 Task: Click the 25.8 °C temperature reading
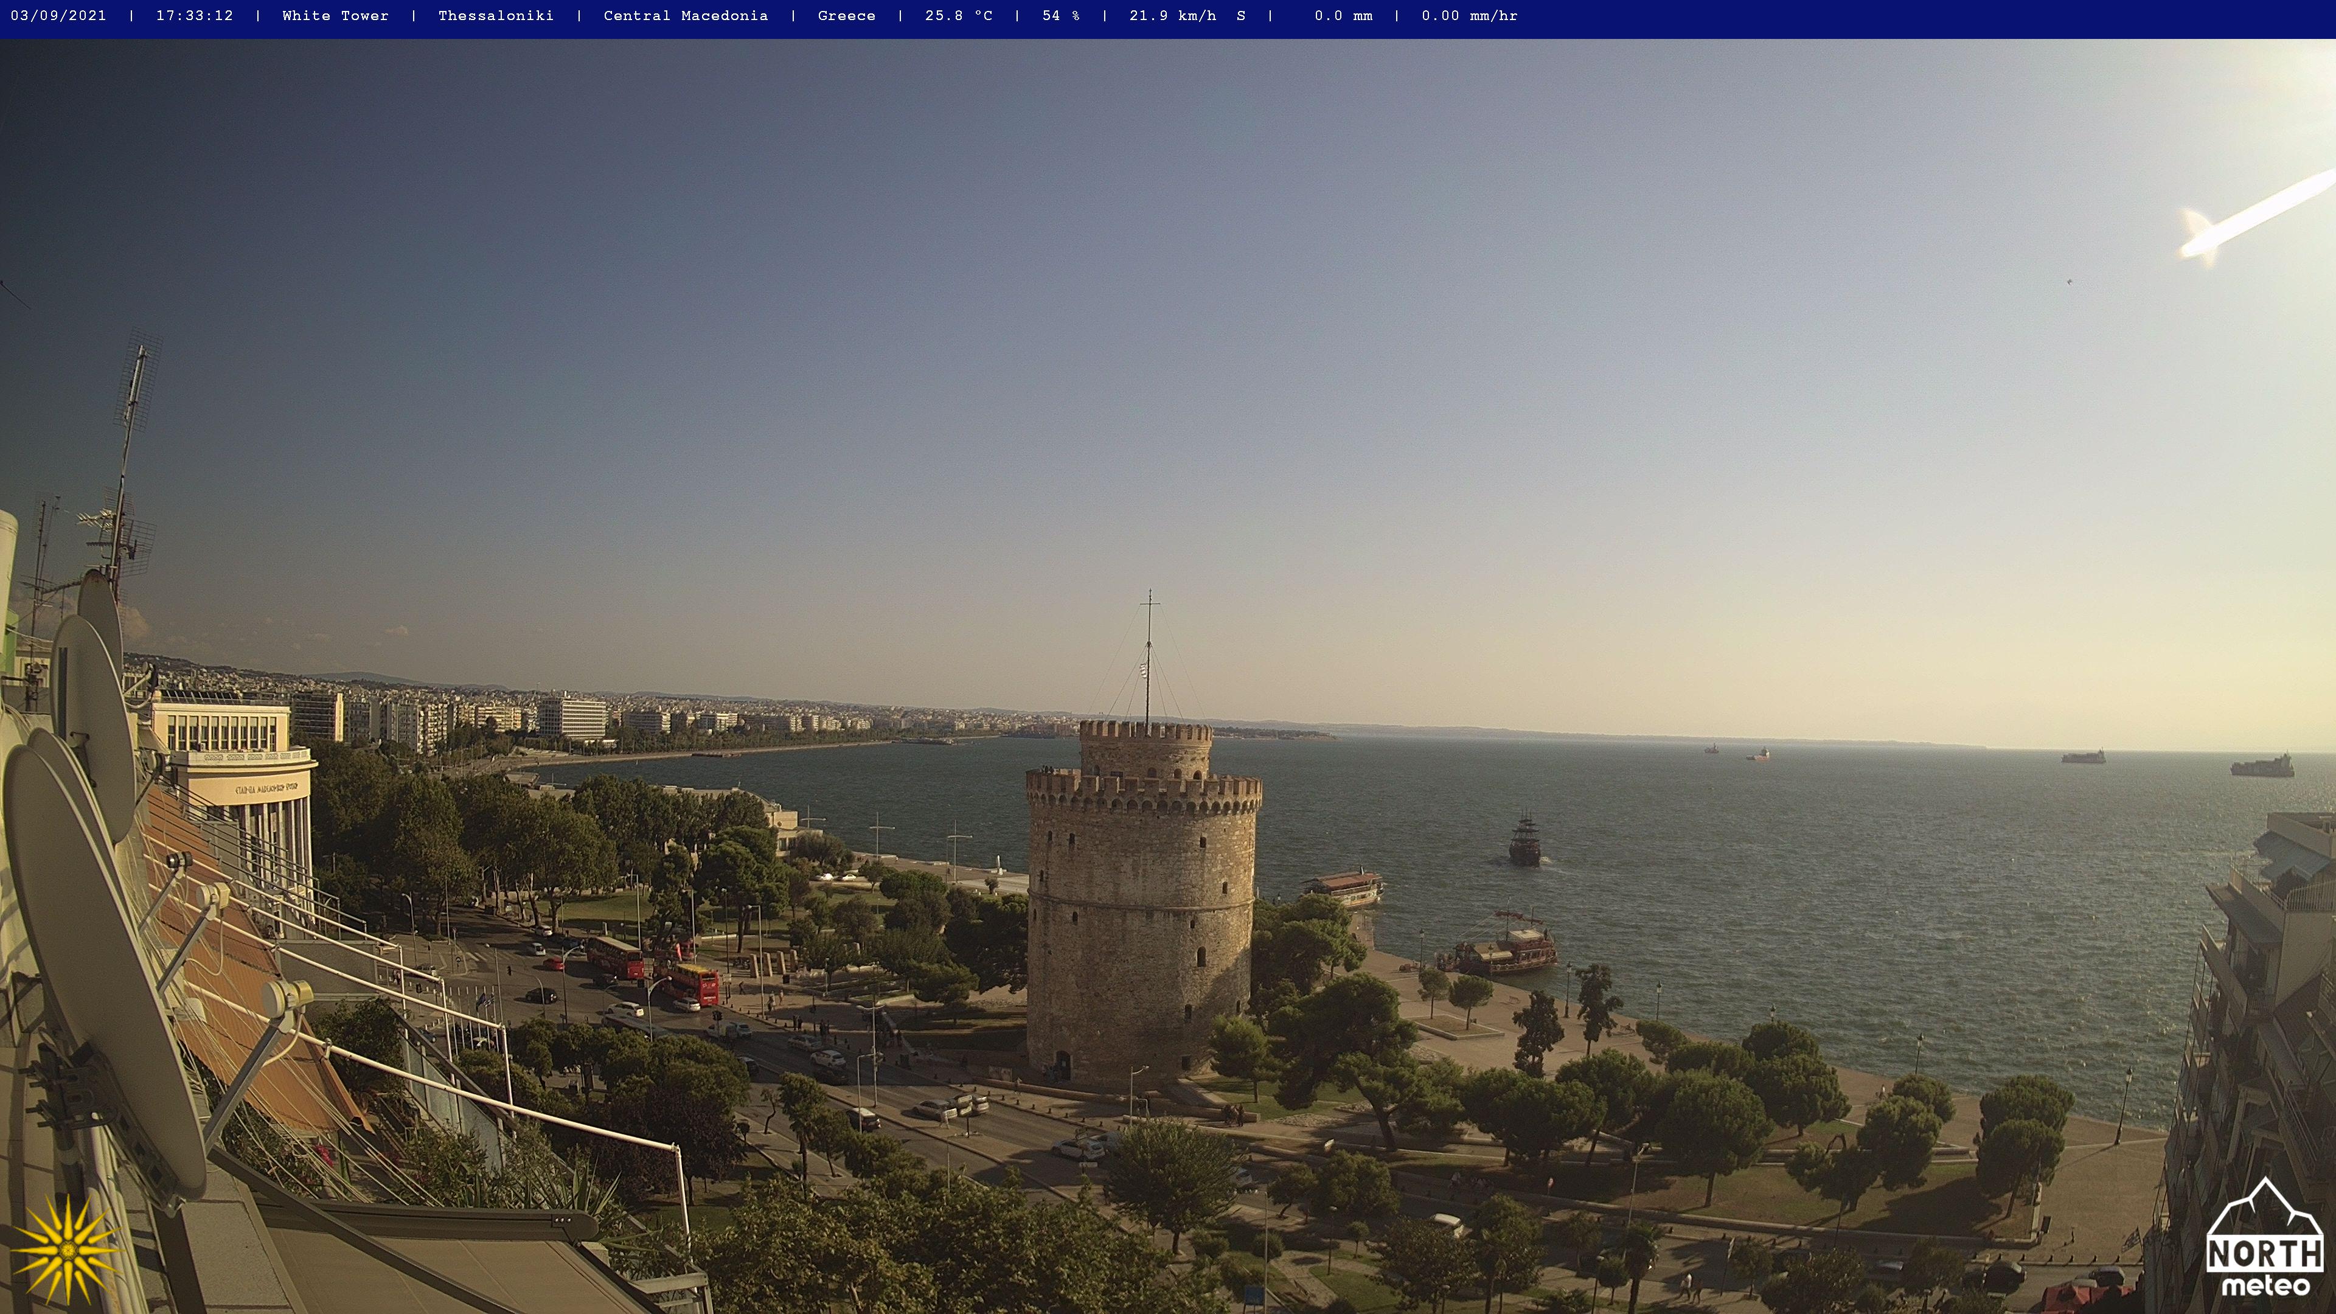958,15
